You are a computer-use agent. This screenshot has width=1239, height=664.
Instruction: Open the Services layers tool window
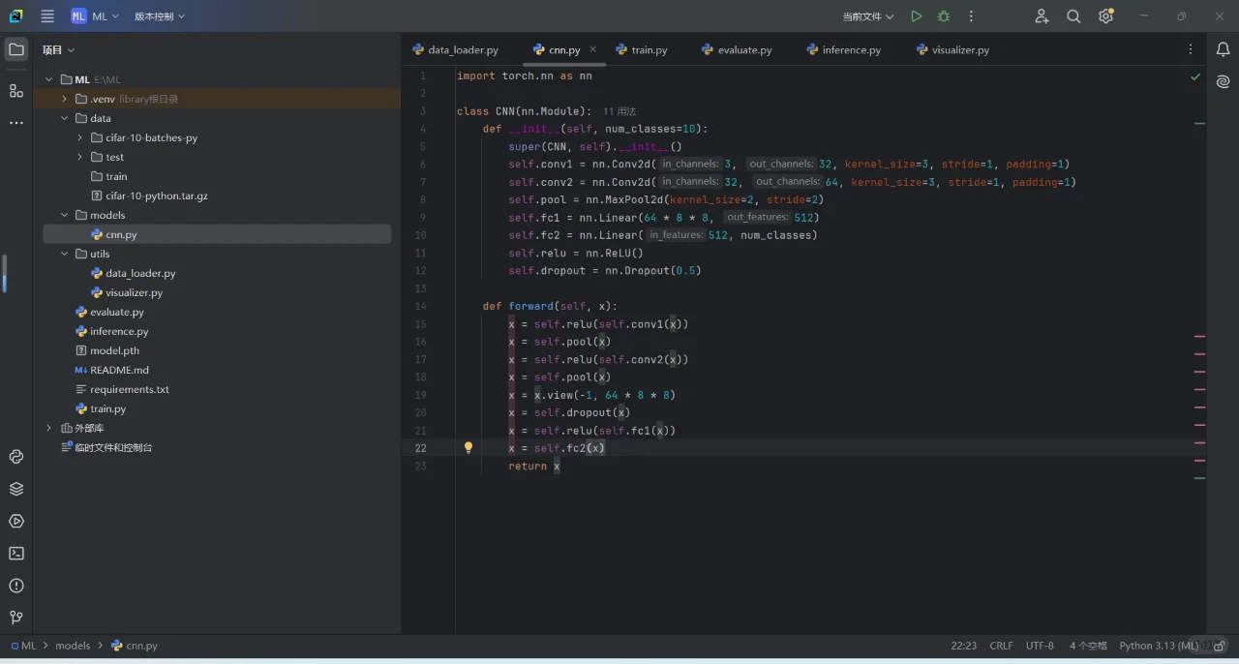coord(16,489)
